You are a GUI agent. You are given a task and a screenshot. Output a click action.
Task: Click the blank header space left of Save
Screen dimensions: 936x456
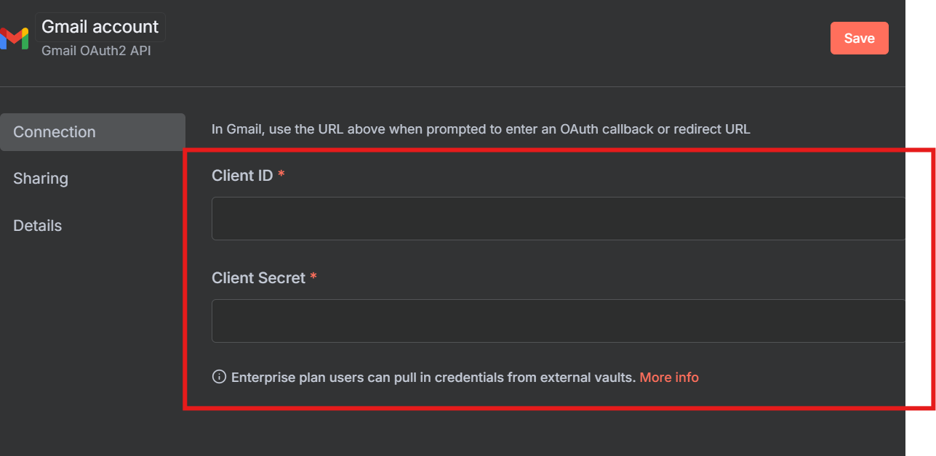pyautogui.click(x=495, y=38)
